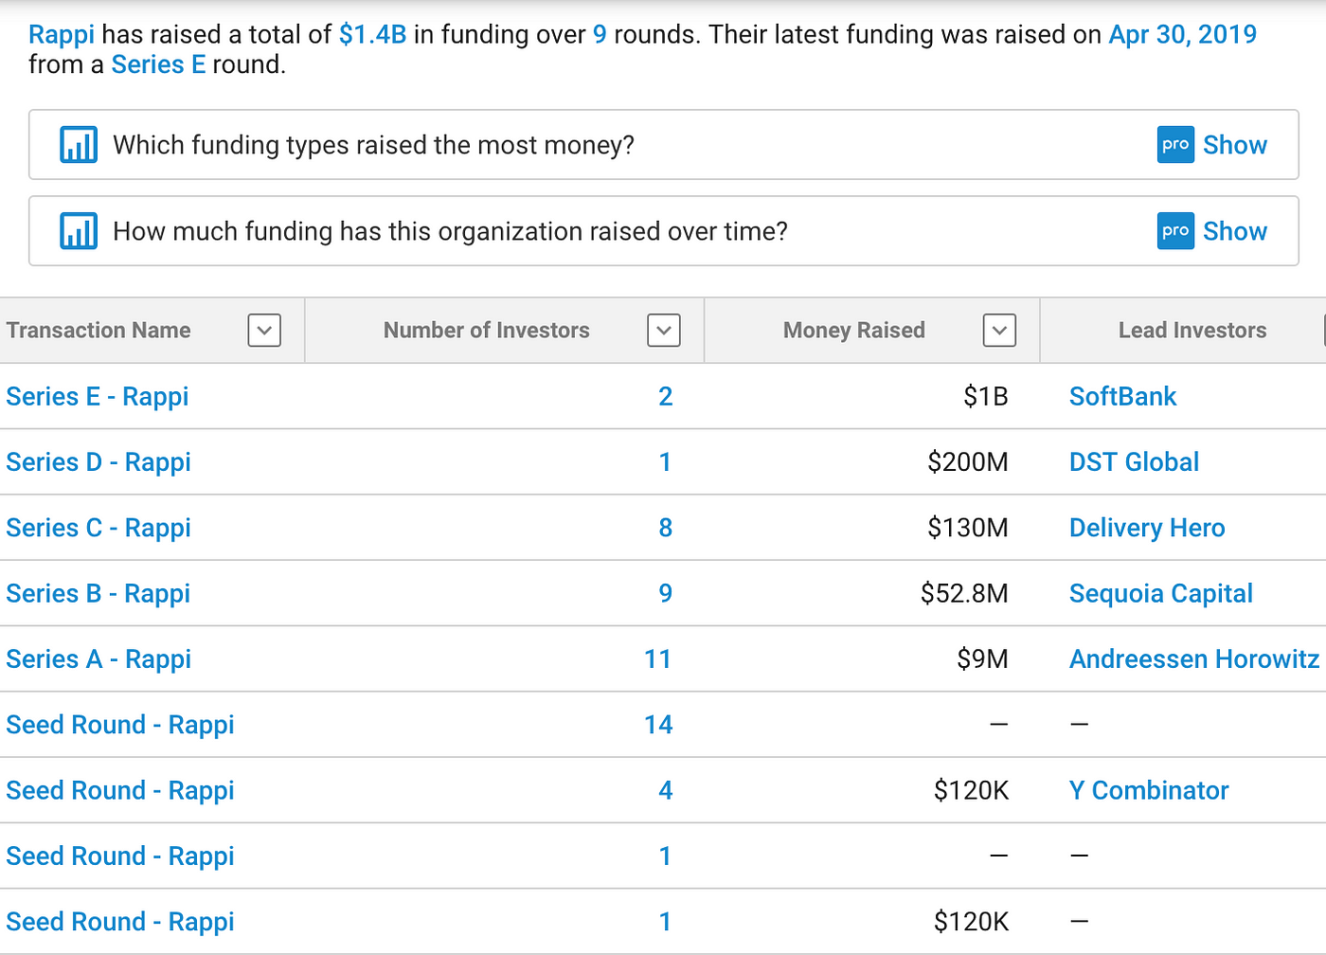
Task: Open the Seed Round led by Y Combinator
Action: click(120, 790)
